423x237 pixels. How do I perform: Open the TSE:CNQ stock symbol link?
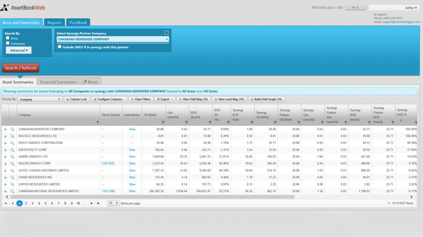click(108, 191)
